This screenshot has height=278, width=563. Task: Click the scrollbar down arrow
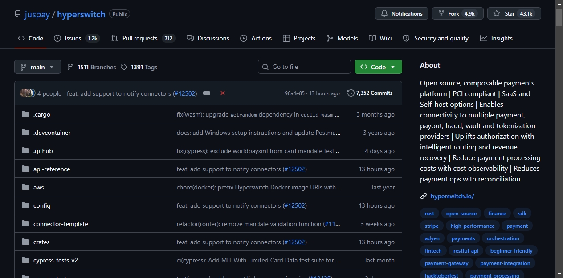click(x=559, y=274)
